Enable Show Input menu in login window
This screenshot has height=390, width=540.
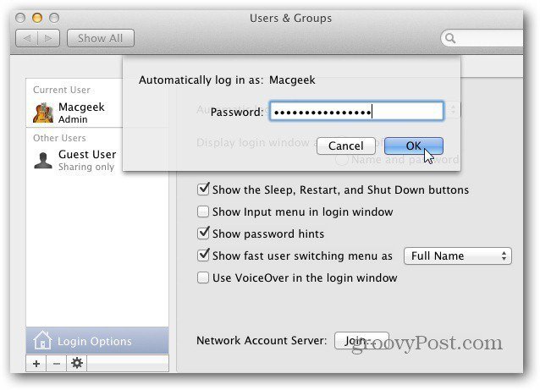(203, 211)
